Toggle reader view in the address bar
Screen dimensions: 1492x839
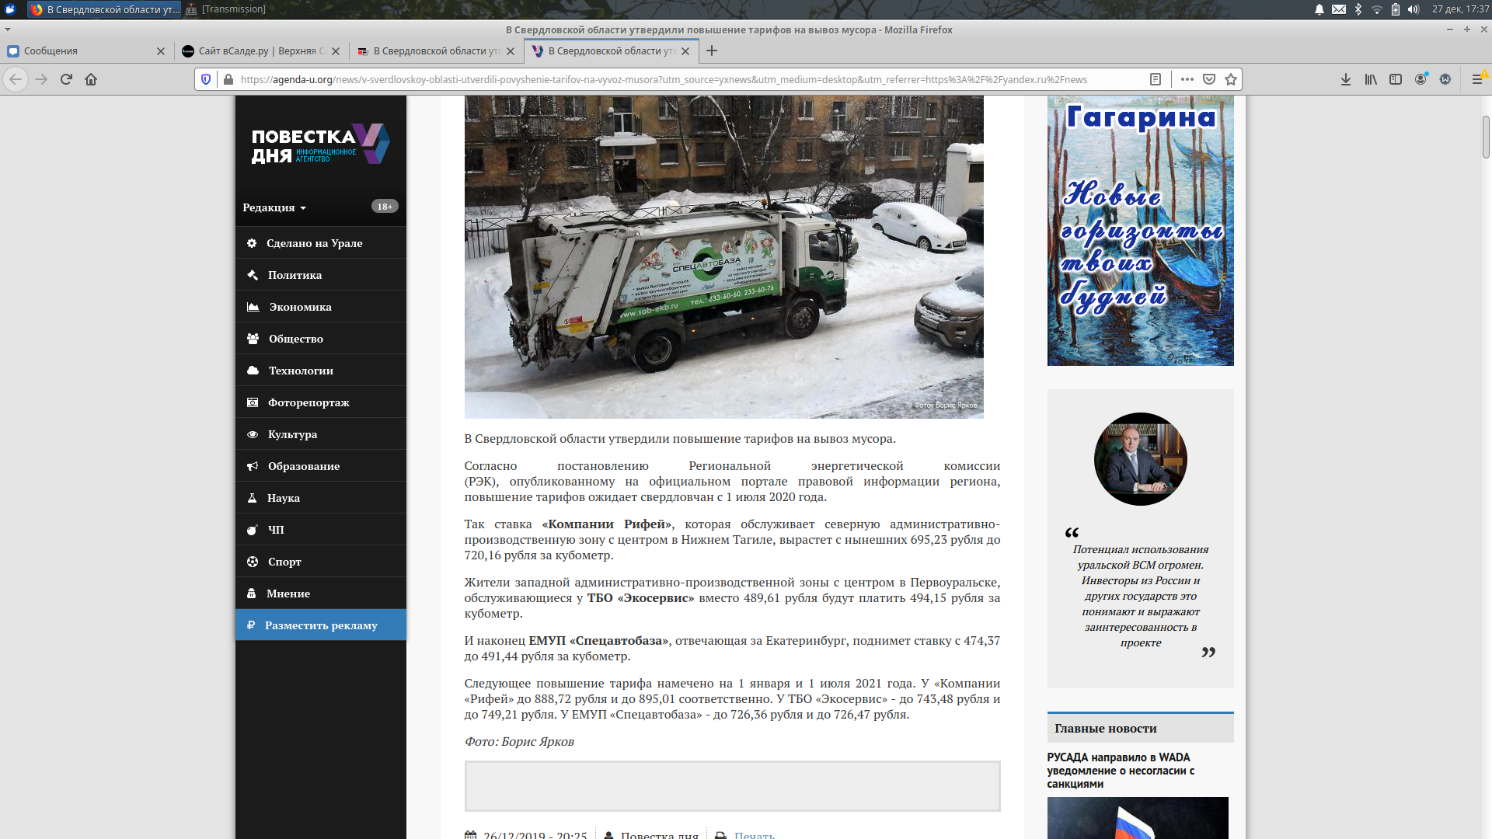(x=1156, y=79)
